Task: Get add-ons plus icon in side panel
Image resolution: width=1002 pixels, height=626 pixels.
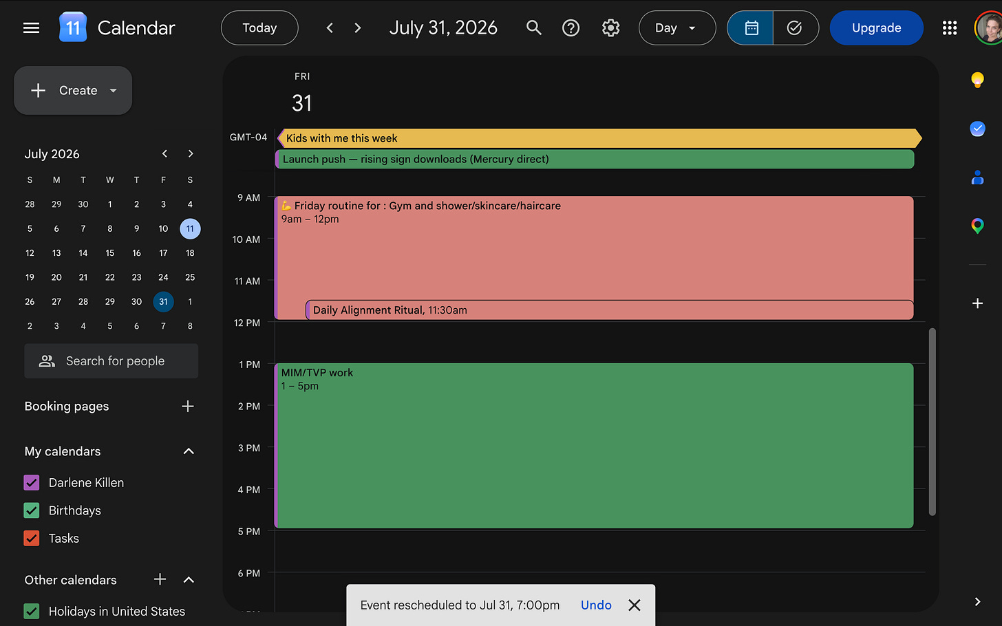Action: 977,303
